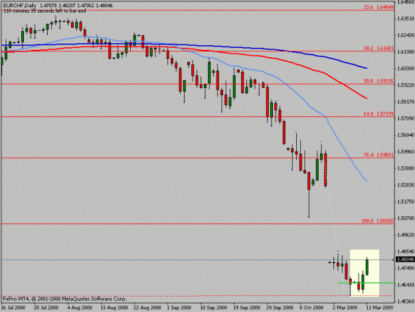
Task: Click the 1.60300 price axis label
Action: tap(406, 69)
